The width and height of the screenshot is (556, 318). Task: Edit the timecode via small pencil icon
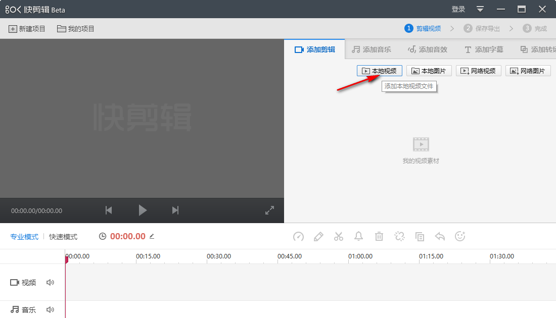[x=152, y=236]
